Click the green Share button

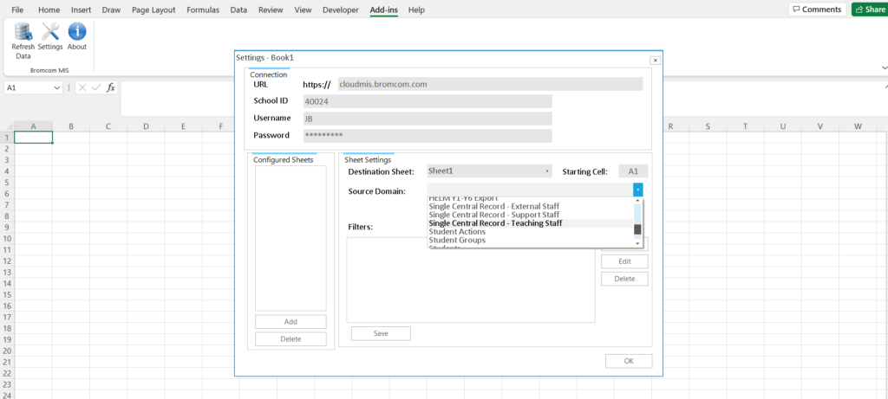click(x=870, y=9)
